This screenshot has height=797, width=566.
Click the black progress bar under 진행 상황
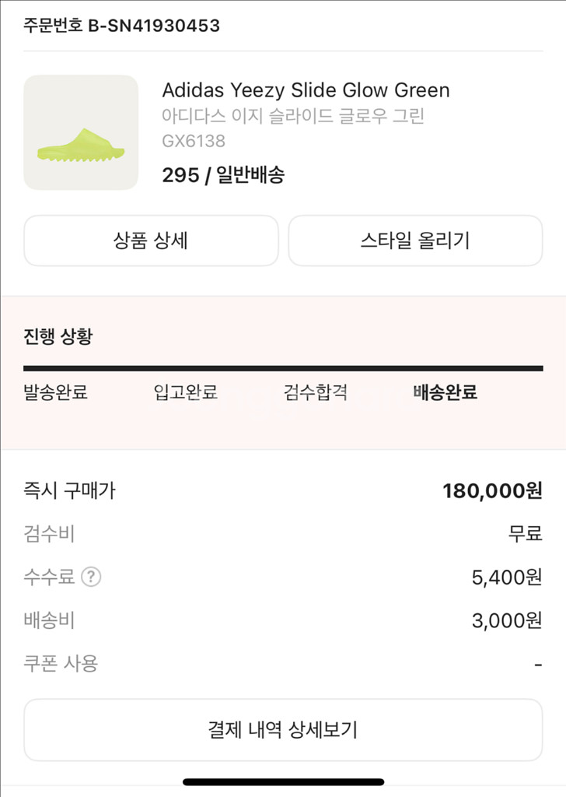click(x=283, y=368)
